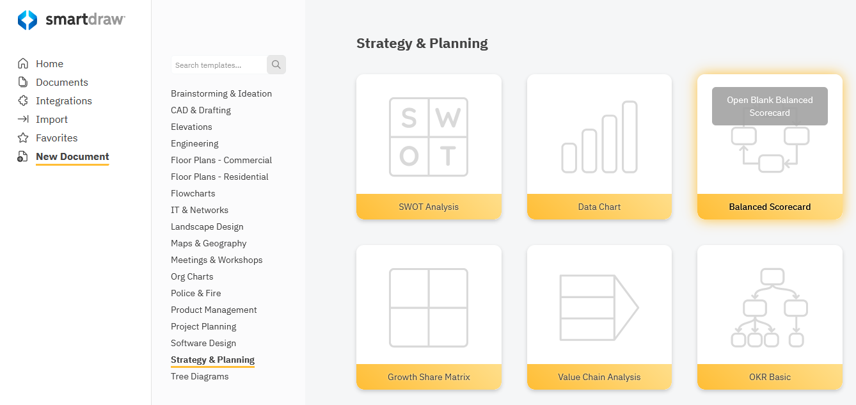Image resolution: width=856 pixels, height=405 pixels.
Task: Select the Flowcharts category
Action: tap(193, 193)
